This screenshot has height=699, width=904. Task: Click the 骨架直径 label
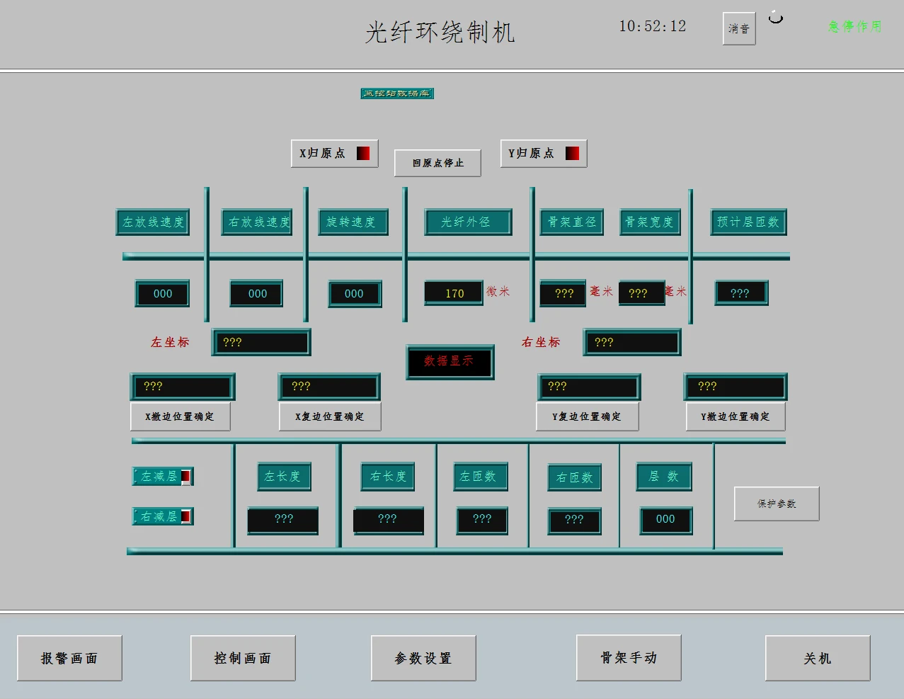(572, 222)
